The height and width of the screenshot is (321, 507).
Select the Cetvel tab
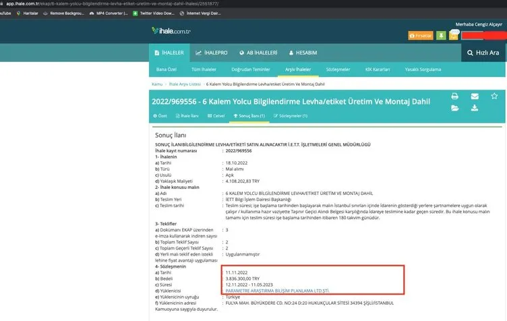(x=216, y=116)
